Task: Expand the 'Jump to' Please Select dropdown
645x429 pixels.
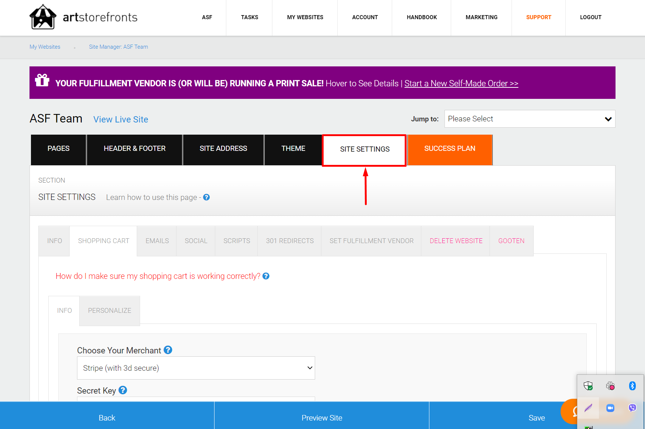Action: [x=530, y=119]
